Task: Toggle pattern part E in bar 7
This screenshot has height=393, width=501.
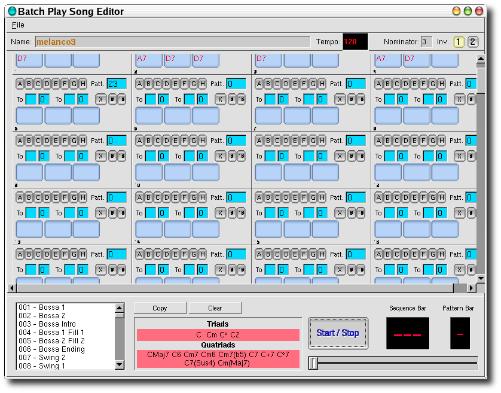Action: [295, 84]
